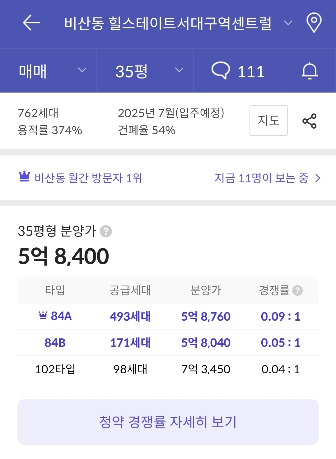
Task: Click the 분양가 column header
Action: [206, 290]
